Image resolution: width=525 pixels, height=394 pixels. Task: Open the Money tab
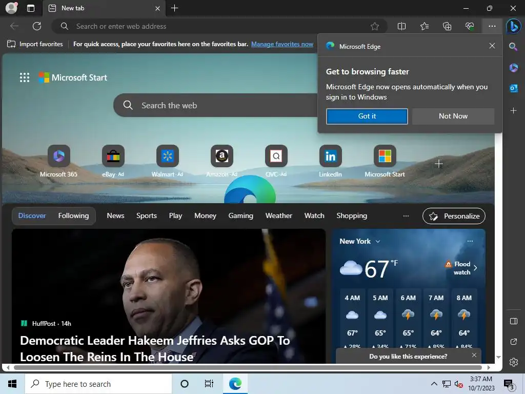click(x=205, y=216)
